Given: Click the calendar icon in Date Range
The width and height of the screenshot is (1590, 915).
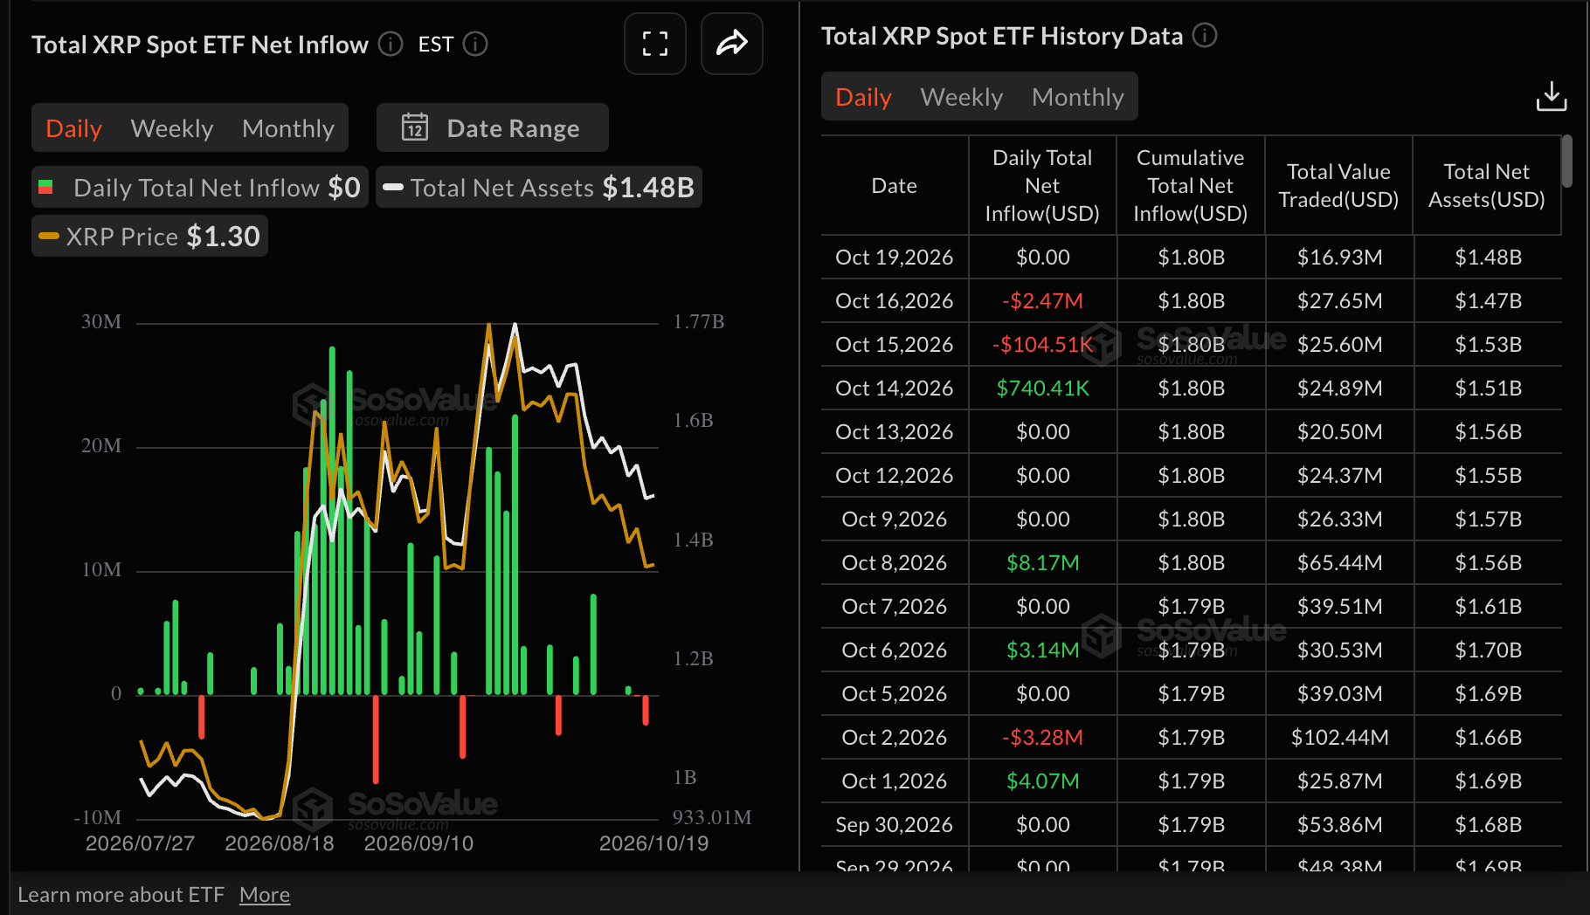Looking at the screenshot, I should point(415,127).
